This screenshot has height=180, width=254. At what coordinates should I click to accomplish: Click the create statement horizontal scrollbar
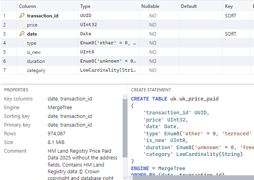193,178
